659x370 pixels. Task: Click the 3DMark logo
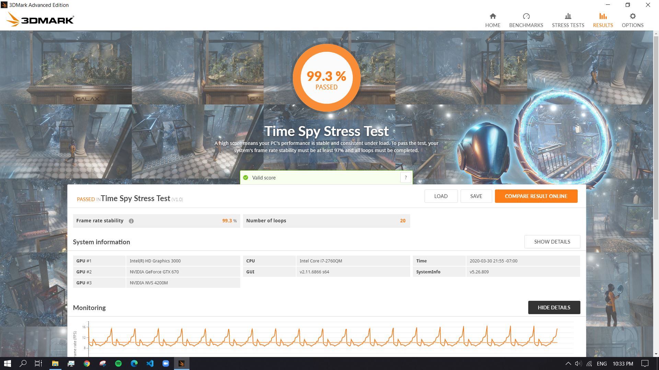click(41, 20)
